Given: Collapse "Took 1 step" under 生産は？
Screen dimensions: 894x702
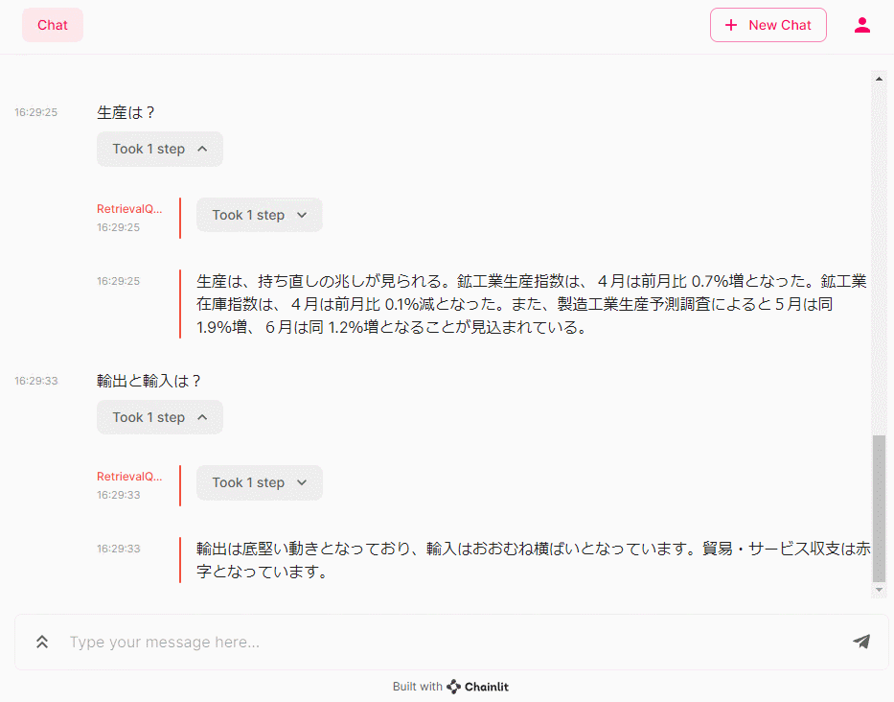Looking at the screenshot, I should tap(160, 149).
